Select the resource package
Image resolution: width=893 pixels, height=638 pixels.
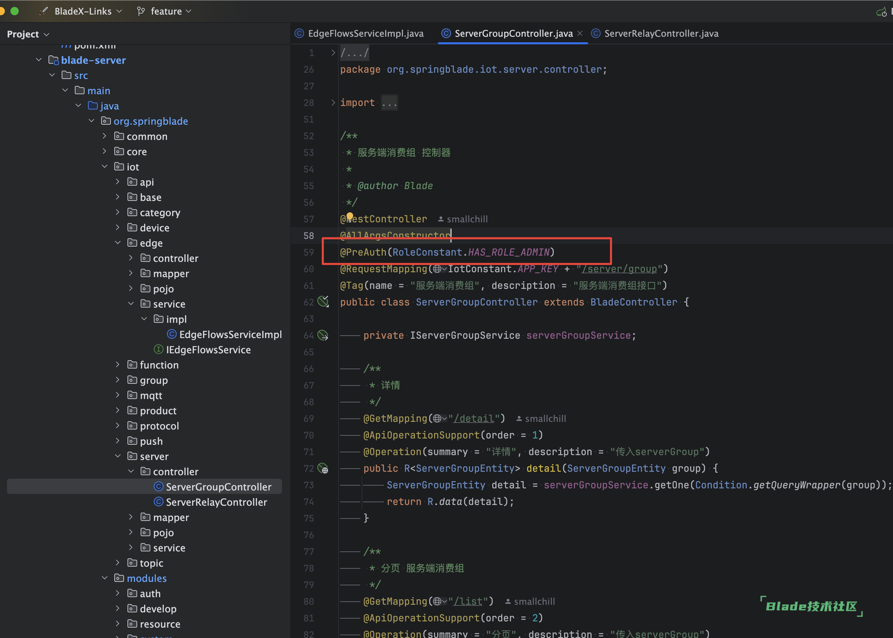coord(160,624)
